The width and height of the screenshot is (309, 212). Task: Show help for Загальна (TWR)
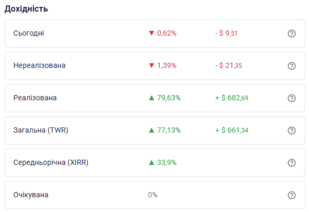(x=292, y=130)
